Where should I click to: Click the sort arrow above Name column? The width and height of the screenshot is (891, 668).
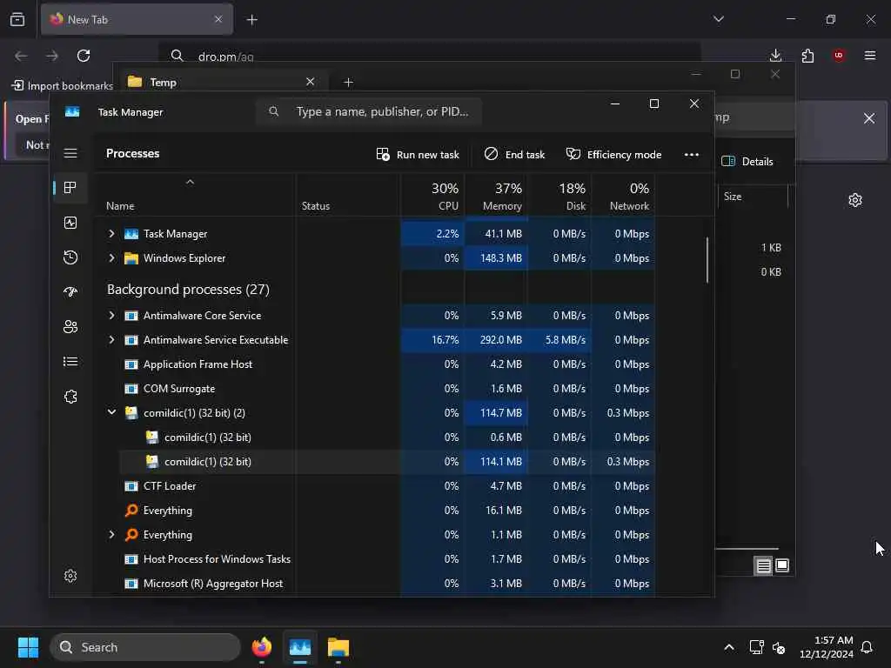pos(191,182)
